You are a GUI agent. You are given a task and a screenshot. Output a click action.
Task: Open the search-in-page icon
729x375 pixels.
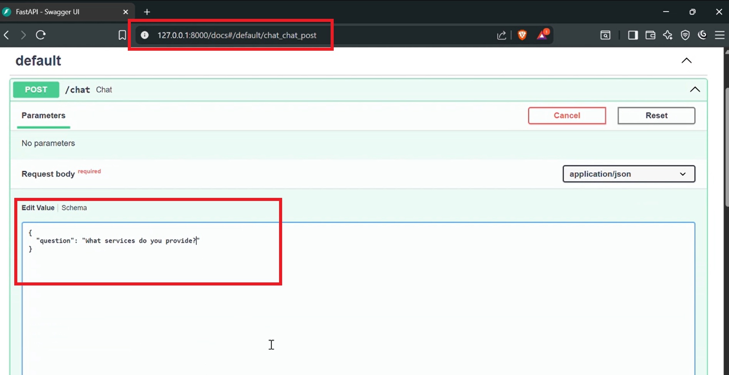point(605,35)
